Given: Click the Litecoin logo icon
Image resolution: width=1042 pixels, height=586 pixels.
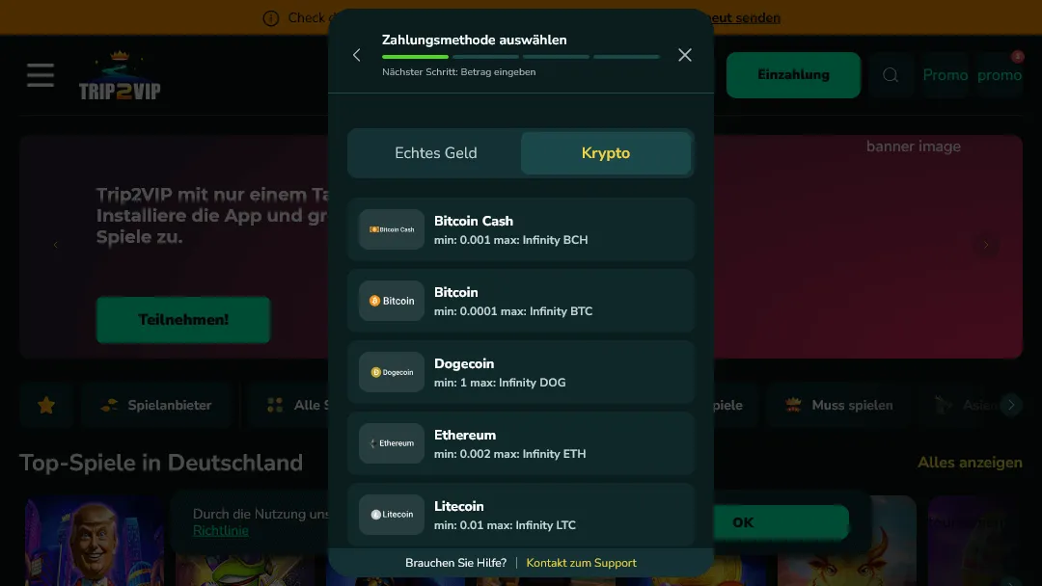Looking at the screenshot, I should click(392, 515).
